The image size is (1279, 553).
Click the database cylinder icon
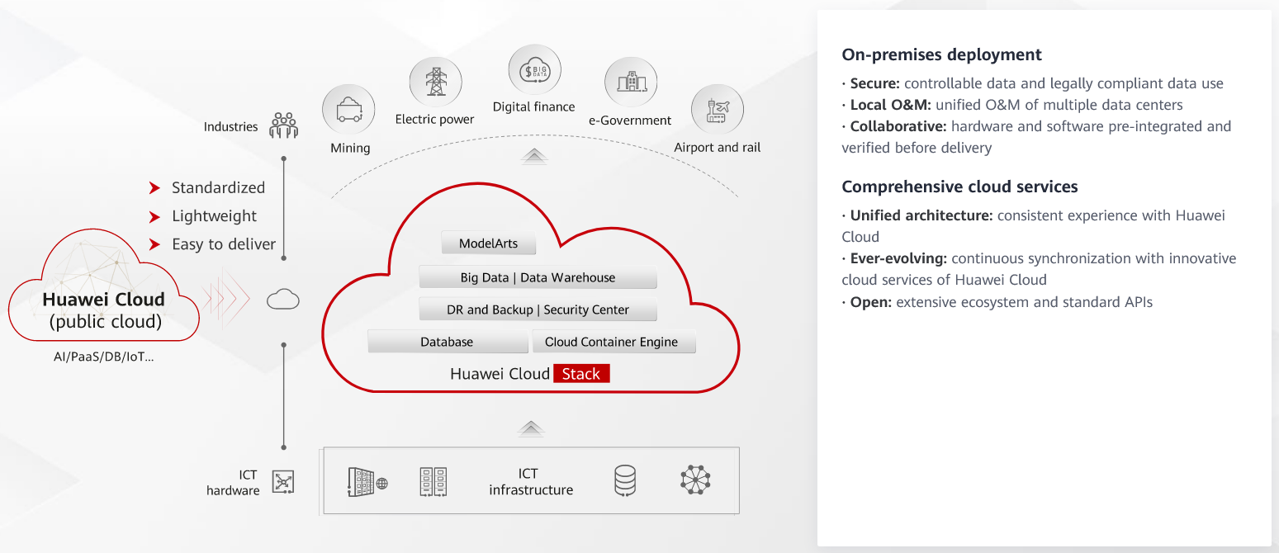coord(625,480)
